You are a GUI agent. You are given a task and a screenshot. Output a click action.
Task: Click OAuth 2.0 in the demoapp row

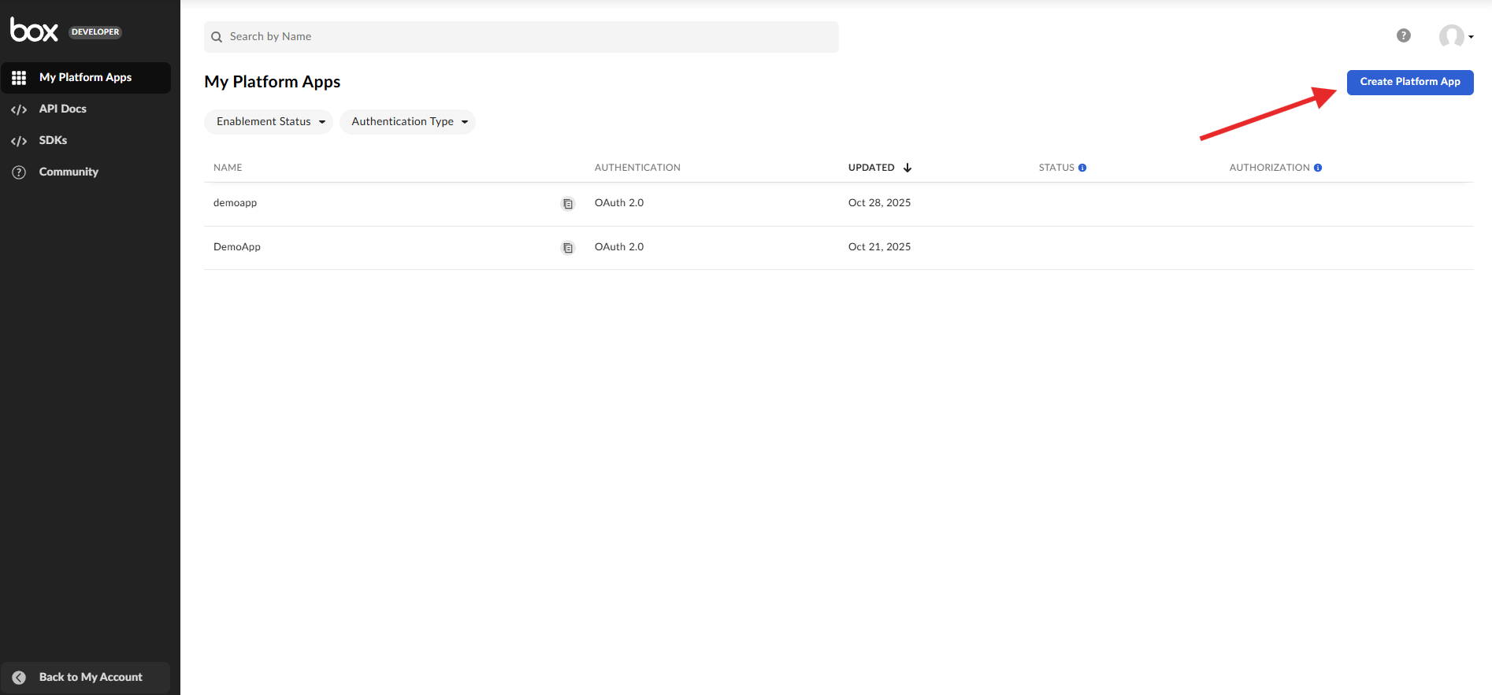[619, 203]
